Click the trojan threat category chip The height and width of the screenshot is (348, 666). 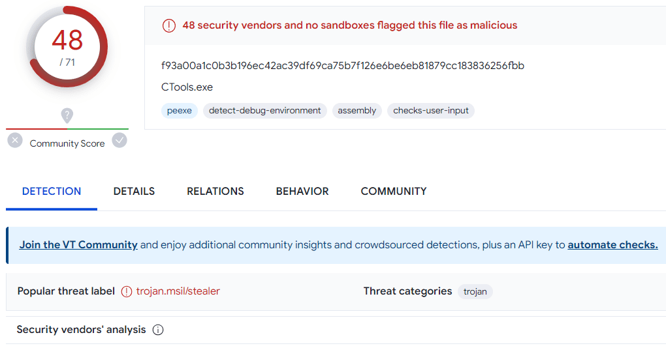(475, 291)
